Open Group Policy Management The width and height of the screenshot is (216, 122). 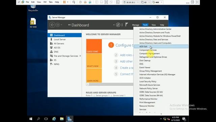(x=161, y=71)
